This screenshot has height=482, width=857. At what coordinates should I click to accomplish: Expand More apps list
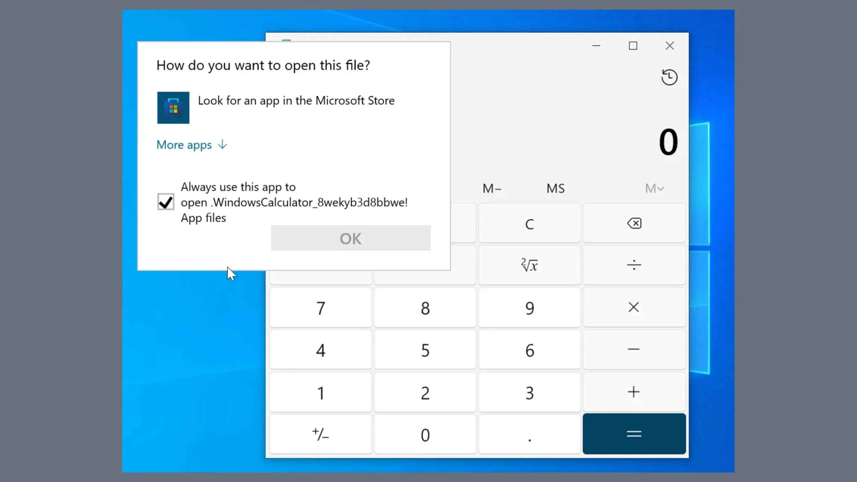[192, 145]
